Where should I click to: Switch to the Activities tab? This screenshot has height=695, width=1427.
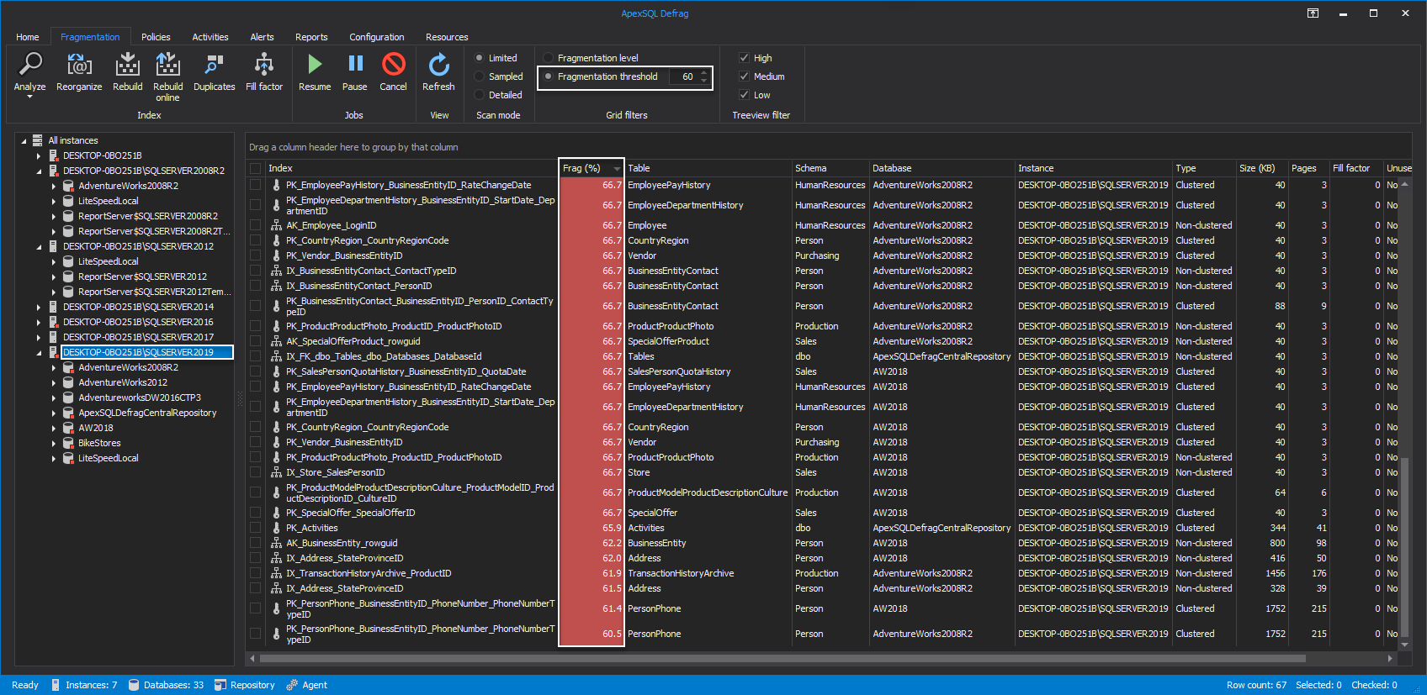[x=210, y=37]
